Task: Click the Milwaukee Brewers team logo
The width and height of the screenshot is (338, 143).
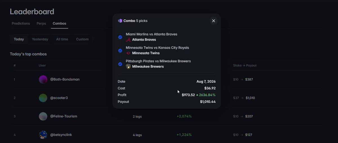Action: point(128,67)
